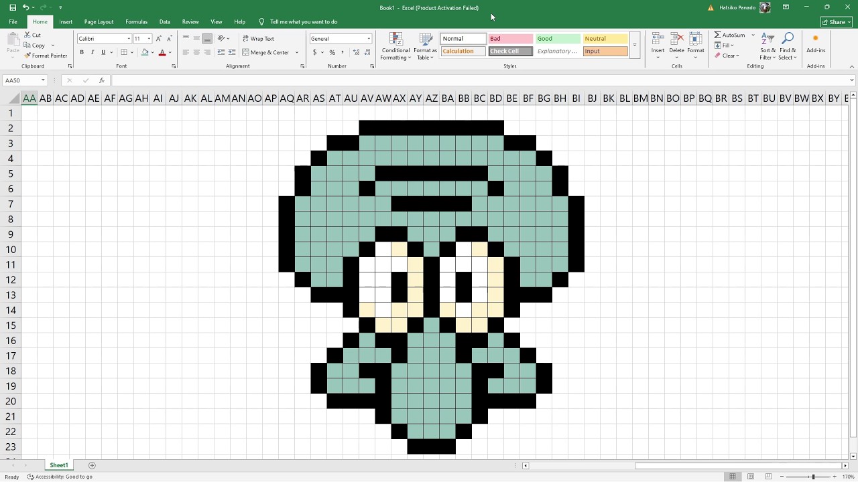Image resolution: width=858 pixels, height=482 pixels.
Task: Apply cell borders with the Borders icon
Action: tap(124, 52)
